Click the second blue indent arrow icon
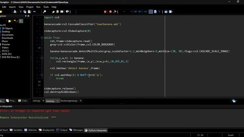The width and height of the screenshot is (244, 137). pos(140,12)
